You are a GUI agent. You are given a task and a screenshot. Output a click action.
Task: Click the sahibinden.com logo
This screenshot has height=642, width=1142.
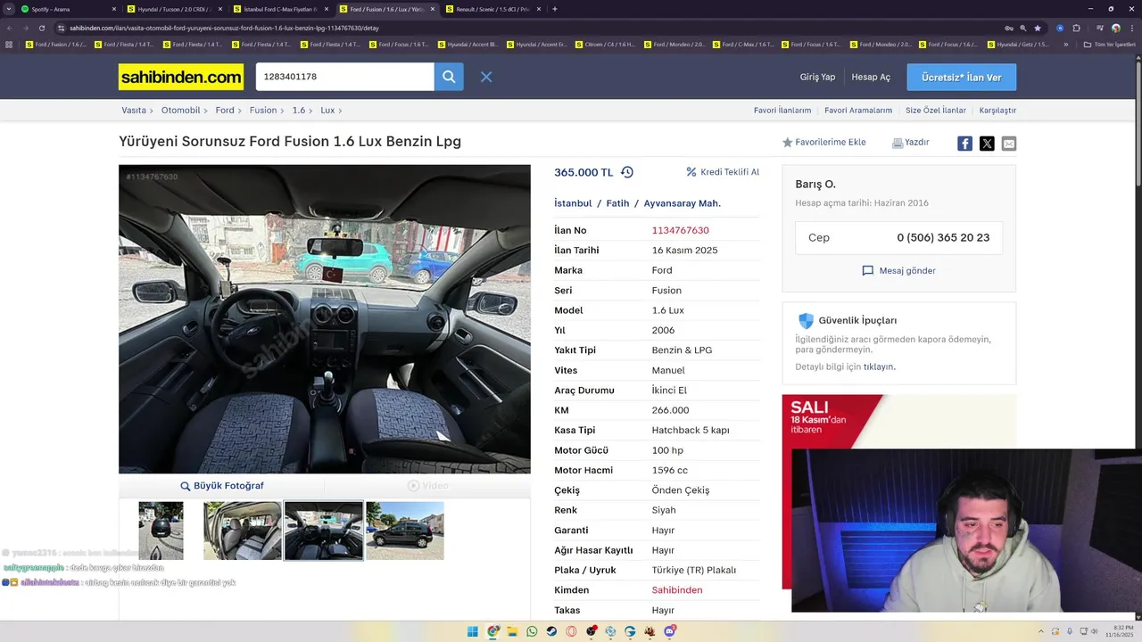(181, 78)
